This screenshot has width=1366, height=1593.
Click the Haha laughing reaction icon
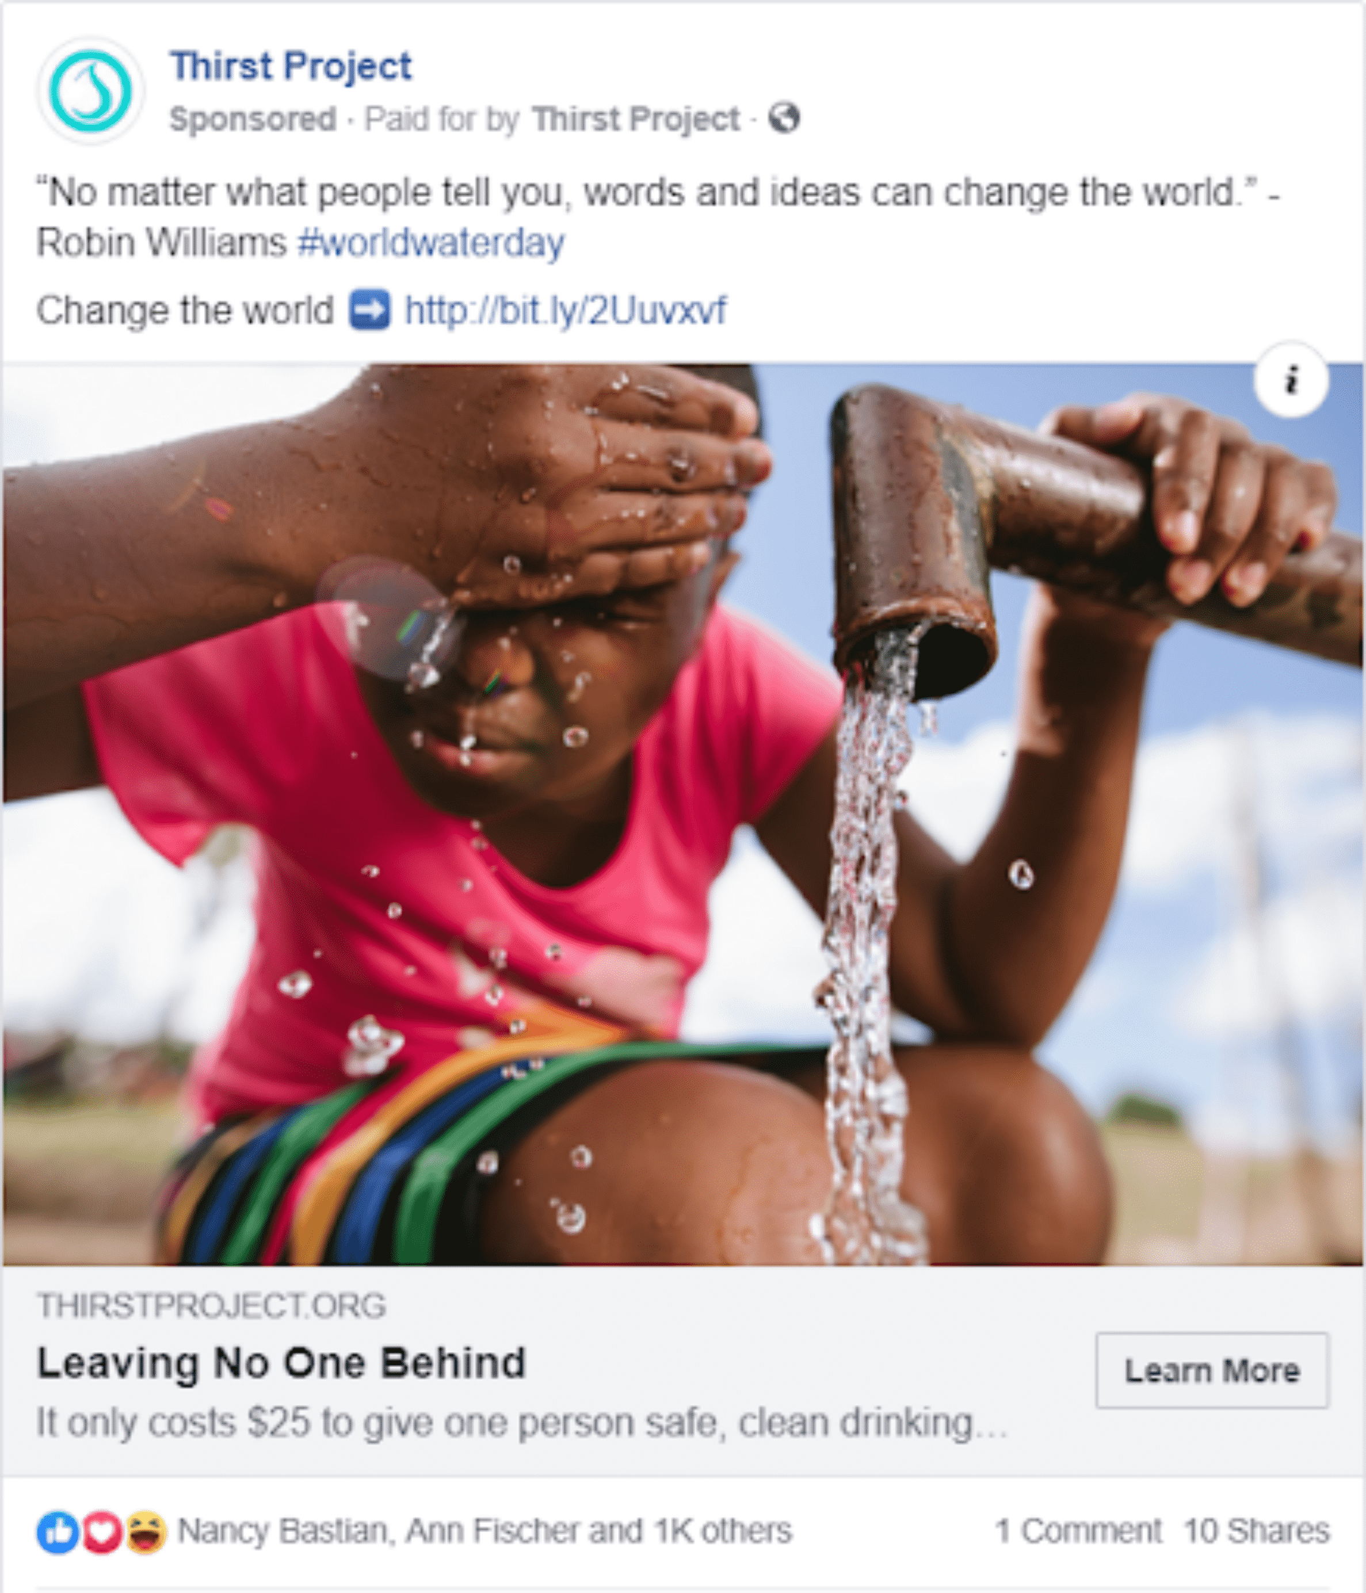[x=146, y=1531]
